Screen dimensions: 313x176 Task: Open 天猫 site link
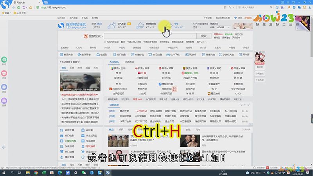(142, 73)
